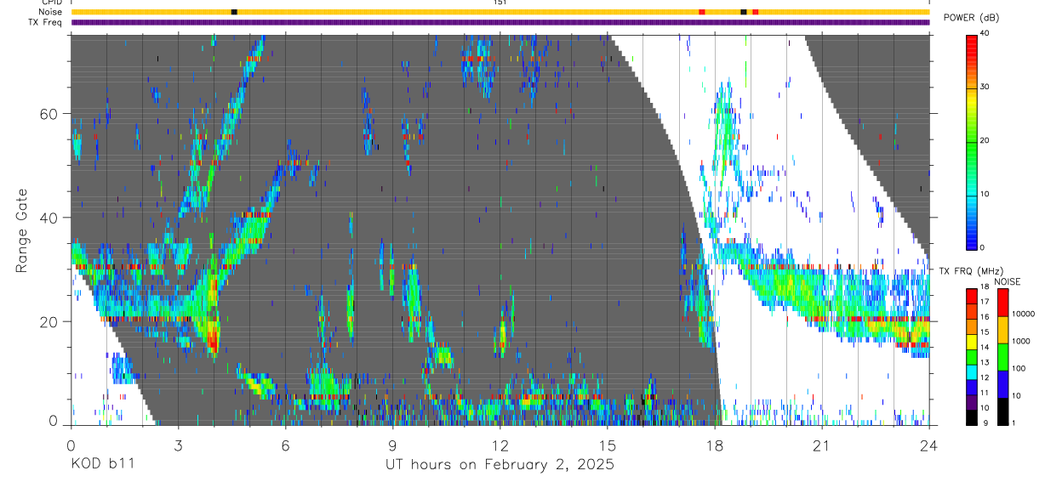This screenshot has height=482, width=1045.
Task: Click the green 13–14 MHz TX FRQ swatch
Action: [x=972, y=357]
